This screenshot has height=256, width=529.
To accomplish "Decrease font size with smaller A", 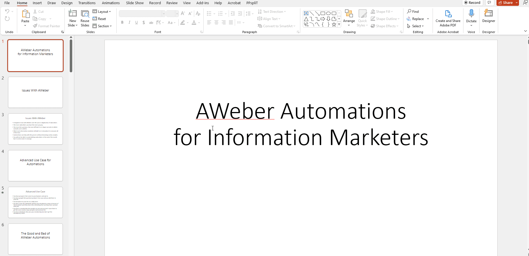I will coord(190,13).
